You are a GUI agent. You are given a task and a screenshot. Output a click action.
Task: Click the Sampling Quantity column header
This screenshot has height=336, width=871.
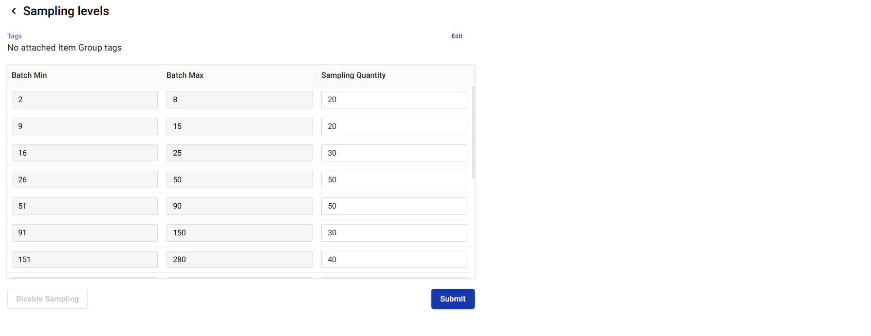[x=353, y=75]
